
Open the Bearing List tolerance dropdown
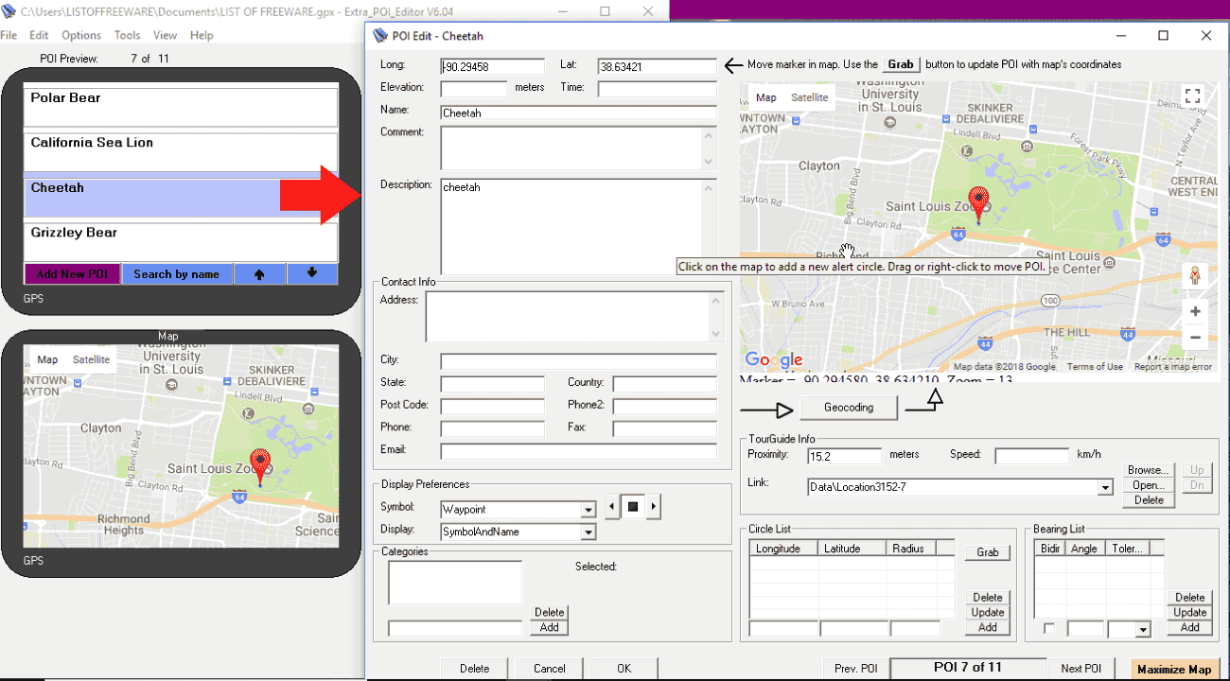click(1143, 629)
